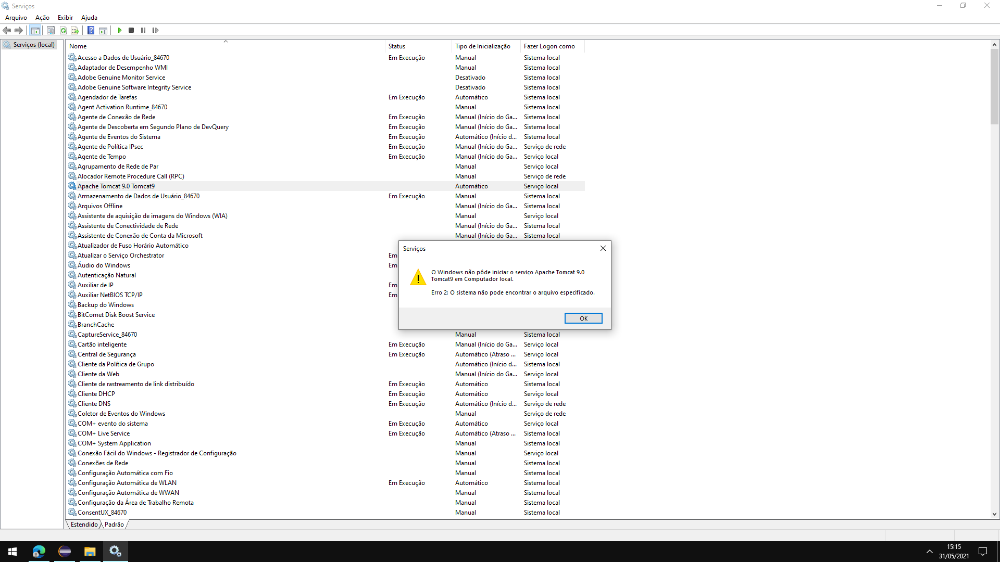This screenshot has height=562, width=1000.
Task: Switch to the Padrão tab
Action: tap(114, 525)
